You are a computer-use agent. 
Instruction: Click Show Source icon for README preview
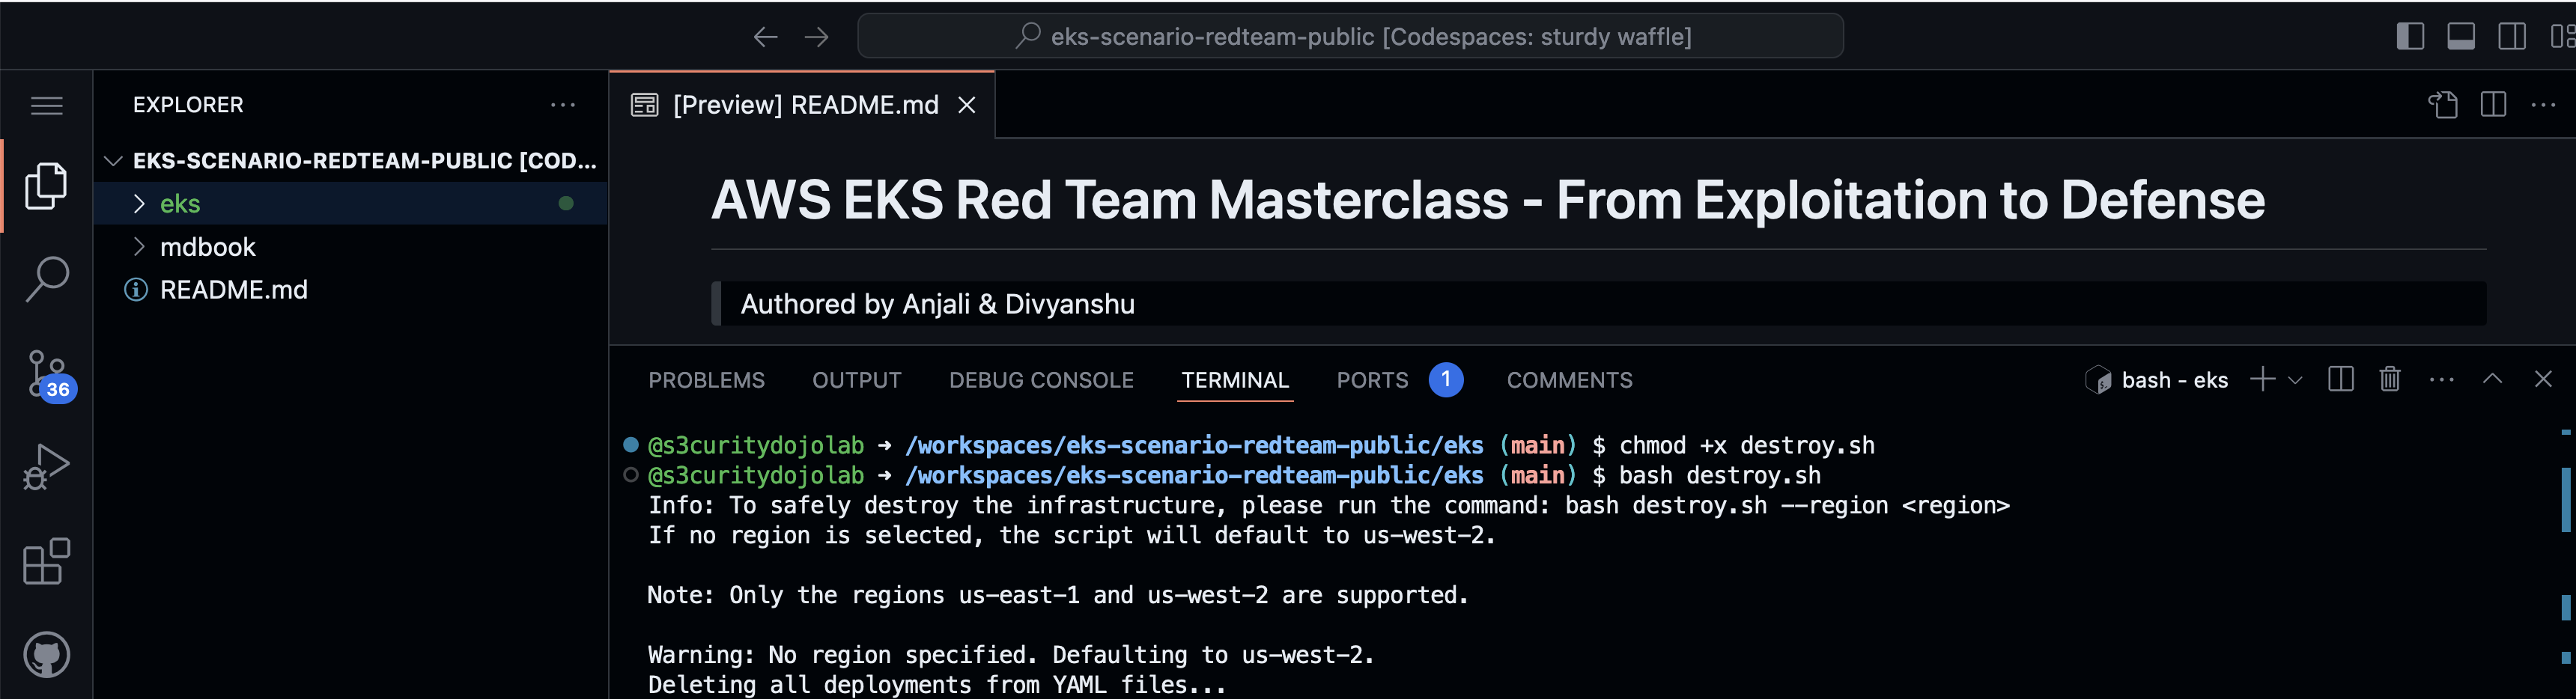click(x=2442, y=105)
